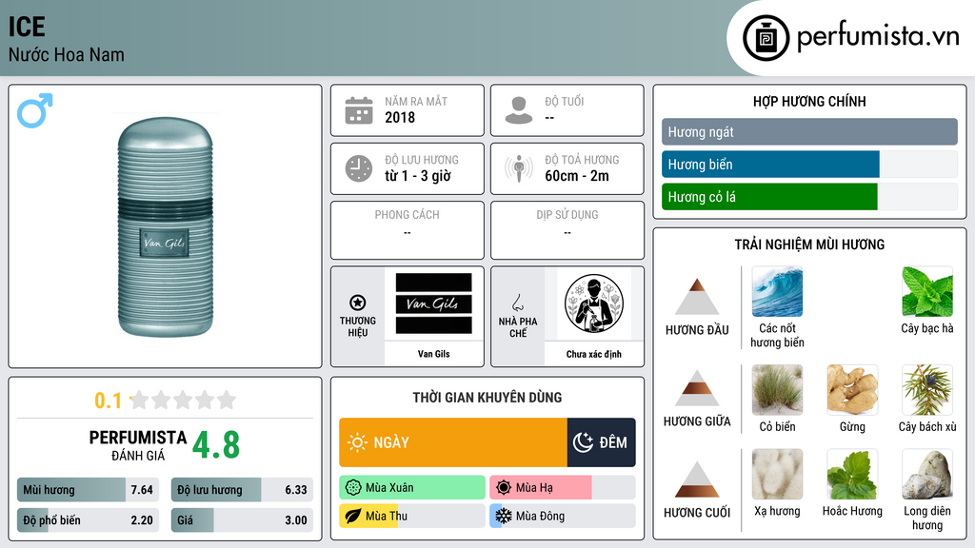The width and height of the screenshot is (975, 548).
Task: Click the clock icon for Độ lưu hương
Action: coord(359,168)
